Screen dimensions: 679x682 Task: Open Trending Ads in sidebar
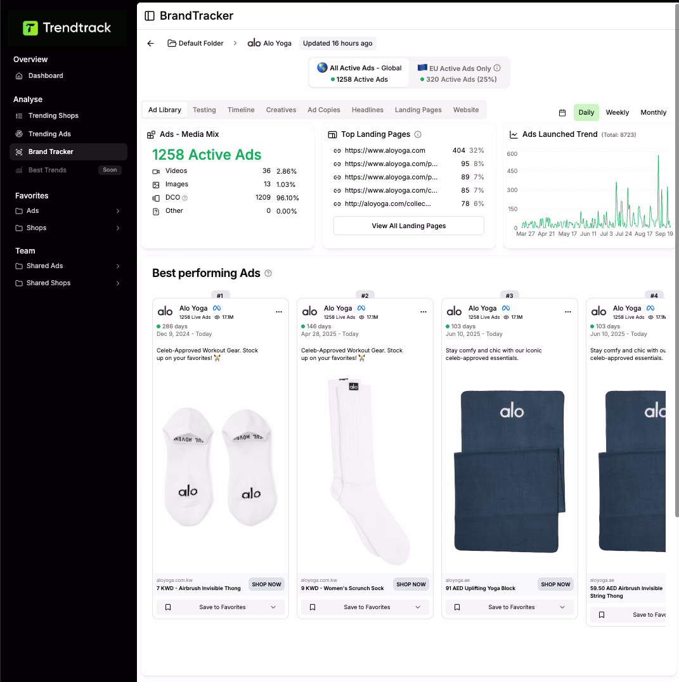(68, 134)
